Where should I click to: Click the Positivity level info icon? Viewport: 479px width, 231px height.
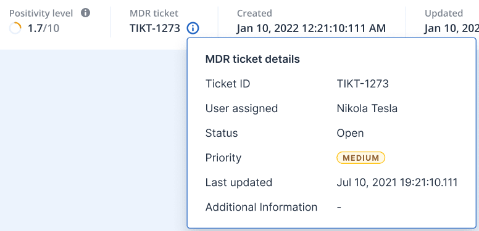click(86, 13)
